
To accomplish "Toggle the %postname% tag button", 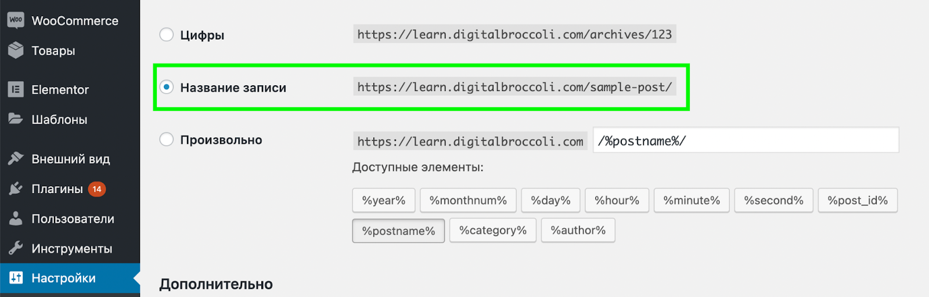I will 398,231.
